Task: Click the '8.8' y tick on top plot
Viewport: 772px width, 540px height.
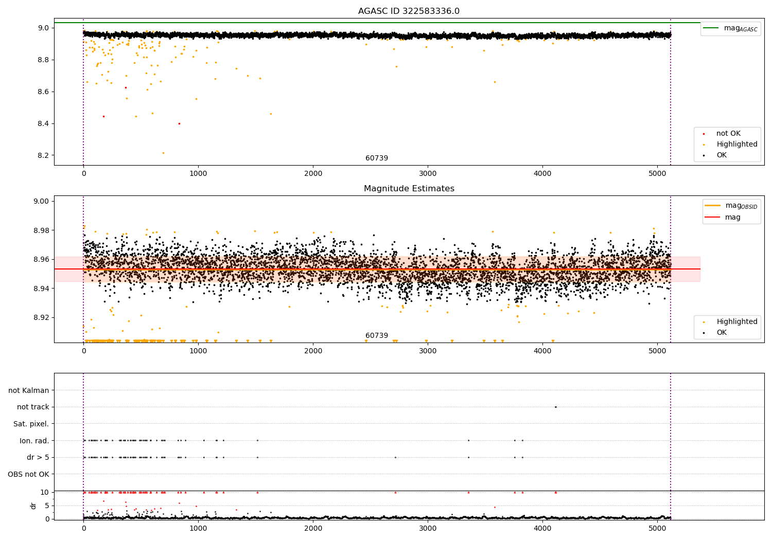Action: (x=44, y=60)
